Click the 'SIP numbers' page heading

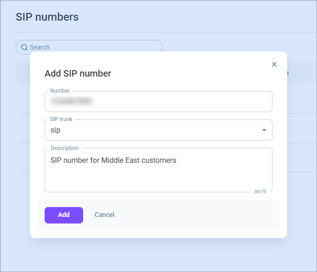pyautogui.click(x=47, y=17)
